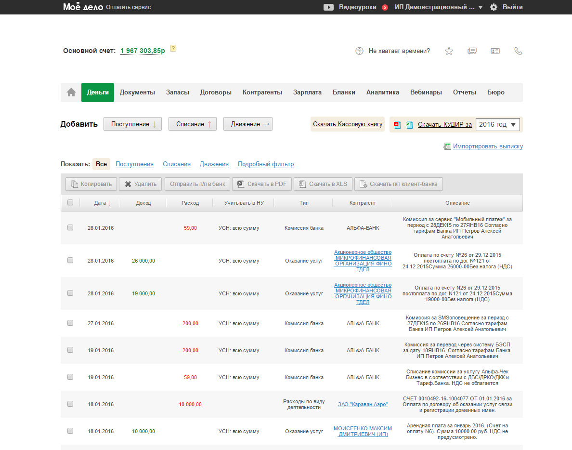Open the chat messages icon

coord(472,51)
